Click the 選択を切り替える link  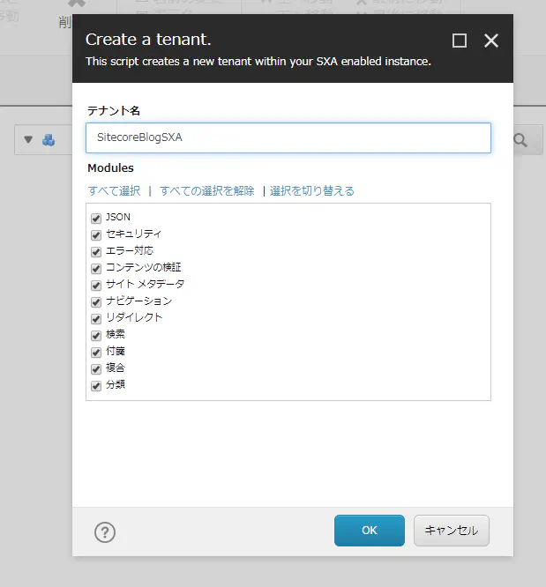[x=311, y=191]
